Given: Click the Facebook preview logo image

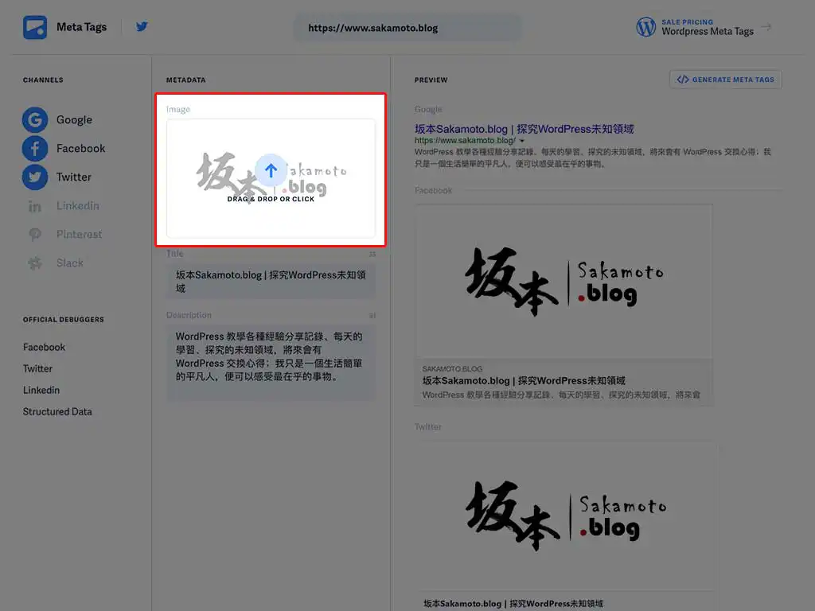Looking at the screenshot, I should coord(563,282).
